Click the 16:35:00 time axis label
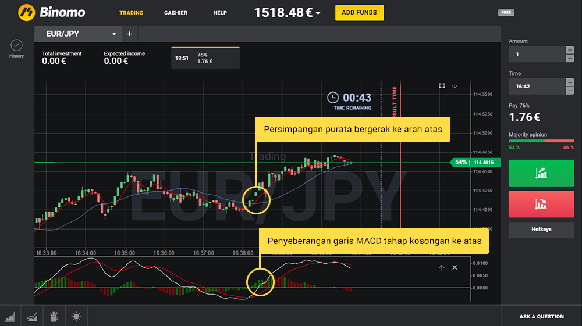Image resolution: width=582 pixels, height=326 pixels. pyautogui.click(x=125, y=253)
